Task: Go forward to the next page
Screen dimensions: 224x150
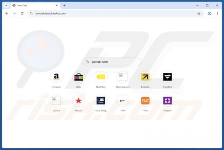Action: click(x=14, y=14)
